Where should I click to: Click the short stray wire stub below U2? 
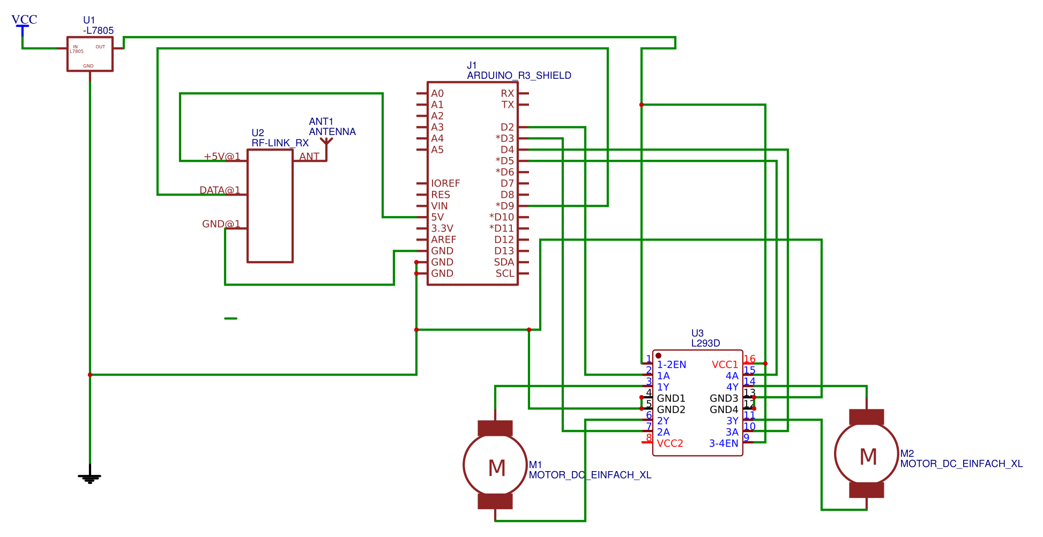(x=230, y=318)
